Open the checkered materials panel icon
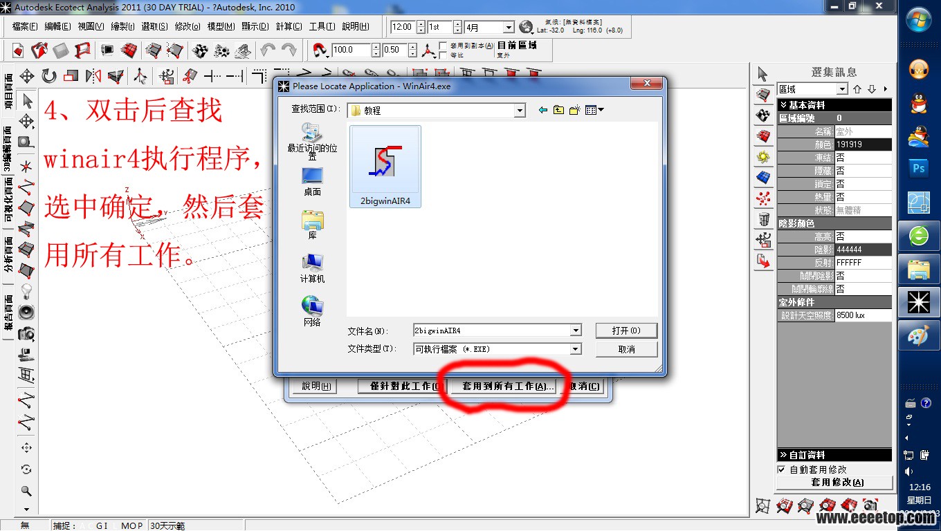Screen dimensions: 941x531 coord(763,115)
